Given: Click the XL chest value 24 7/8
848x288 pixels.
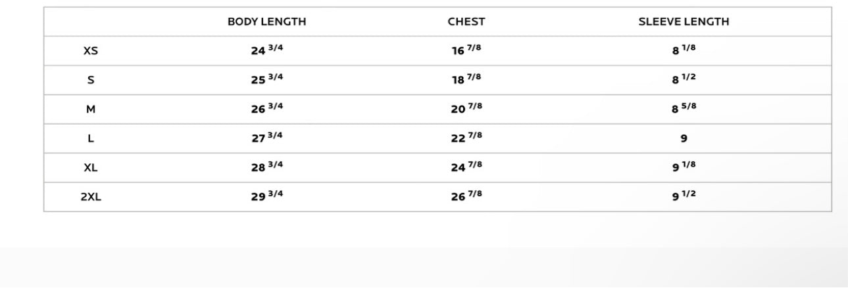Looking at the screenshot, I should pos(466,167).
